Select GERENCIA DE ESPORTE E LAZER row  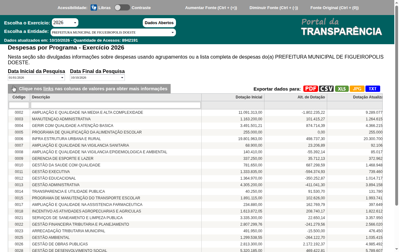[195, 159]
